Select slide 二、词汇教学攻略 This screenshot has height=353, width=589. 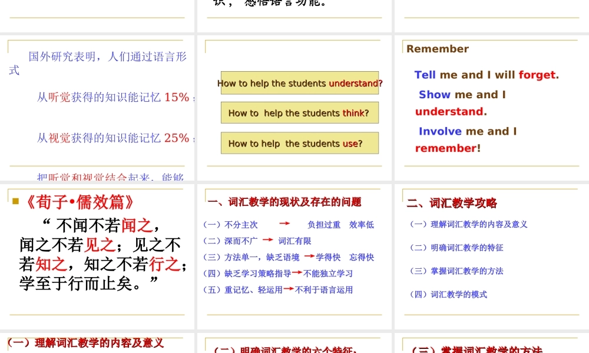click(492, 257)
